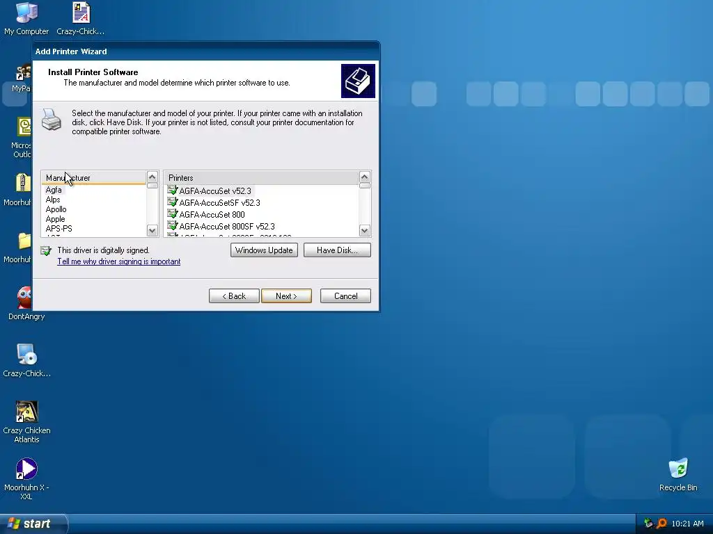Image resolution: width=713 pixels, height=534 pixels.
Task: Launch Crazy Chicken Atlantis shortcut
Action: pyautogui.click(x=26, y=421)
